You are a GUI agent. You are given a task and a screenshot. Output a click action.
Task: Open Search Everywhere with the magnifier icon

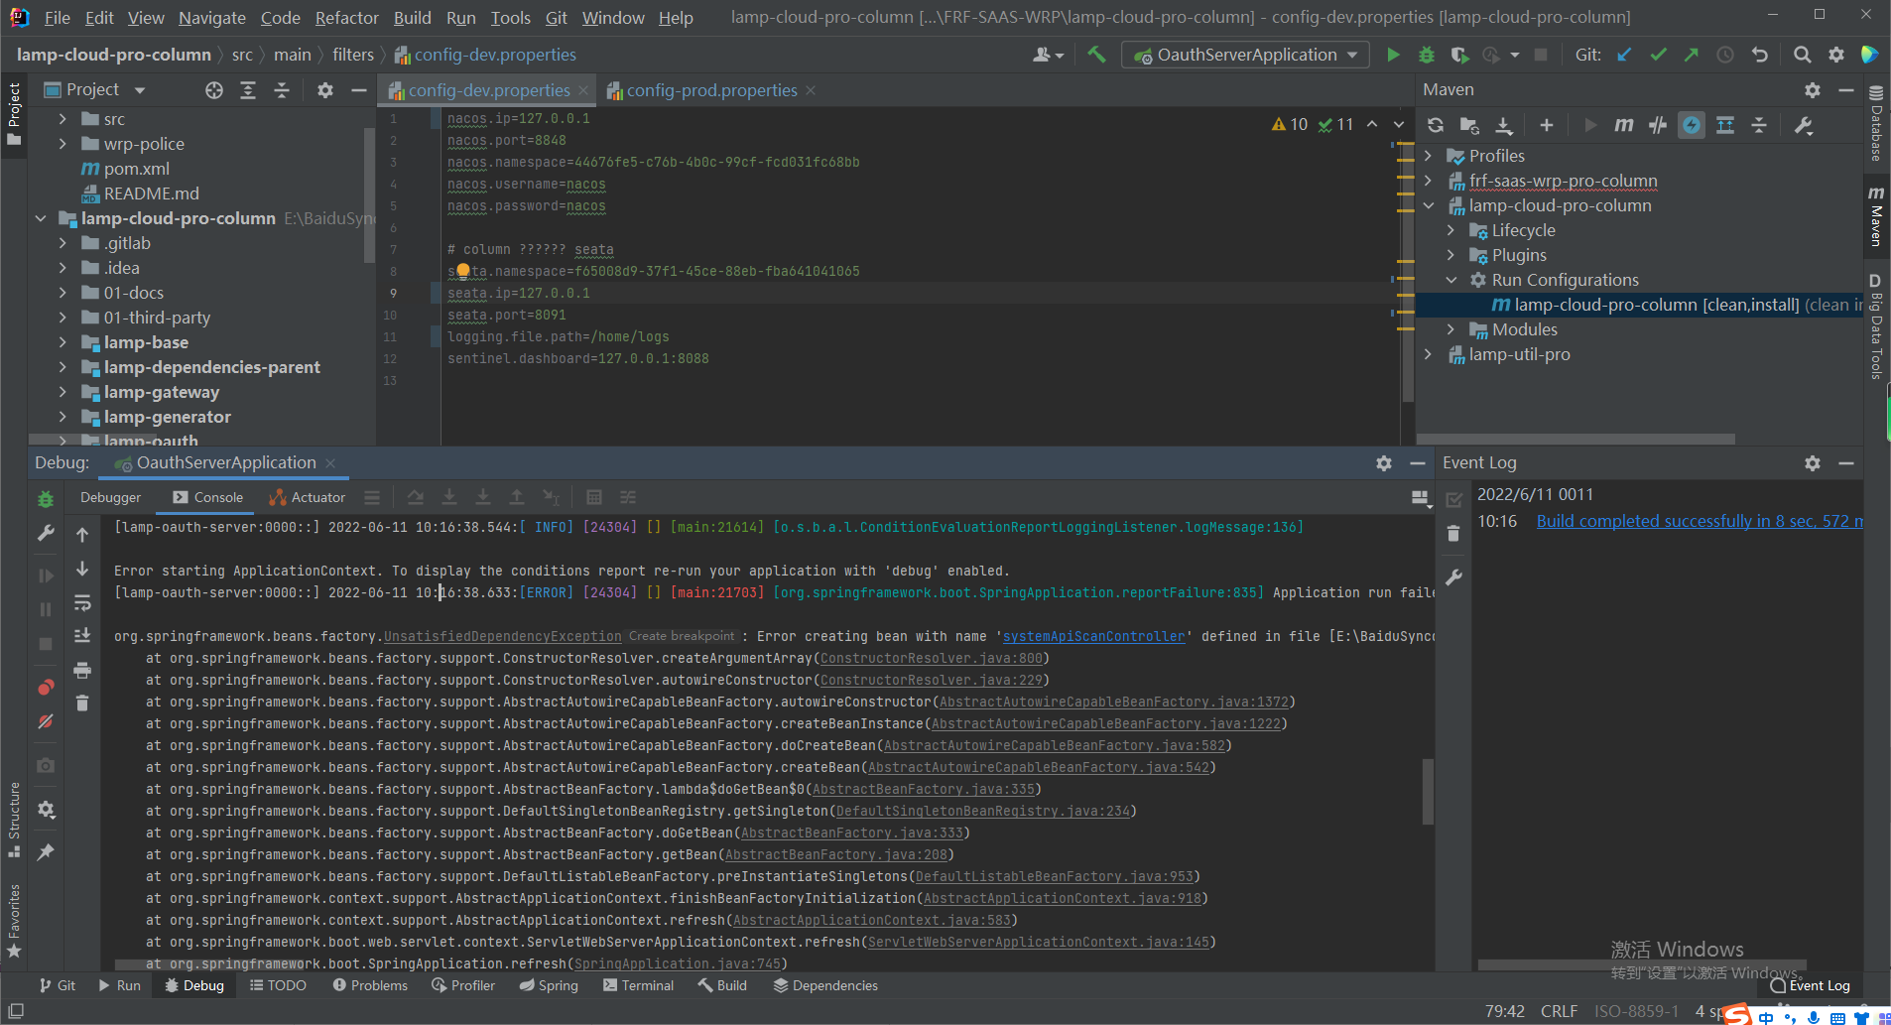[x=1803, y=55]
